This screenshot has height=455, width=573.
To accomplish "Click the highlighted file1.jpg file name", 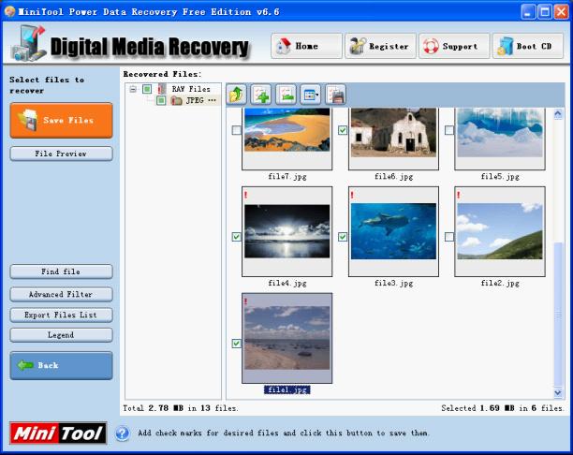I will click(287, 390).
